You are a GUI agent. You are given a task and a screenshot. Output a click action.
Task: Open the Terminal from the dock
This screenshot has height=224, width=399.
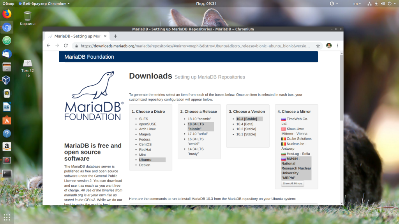(7, 173)
